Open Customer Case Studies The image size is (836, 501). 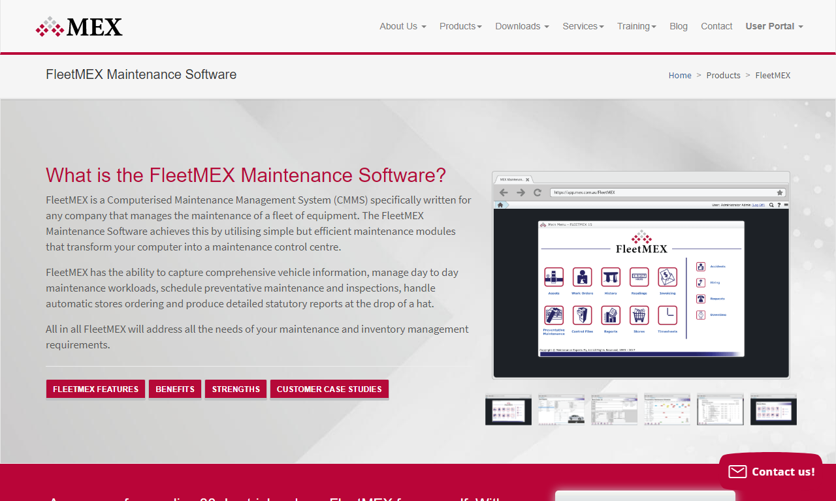[x=329, y=389]
